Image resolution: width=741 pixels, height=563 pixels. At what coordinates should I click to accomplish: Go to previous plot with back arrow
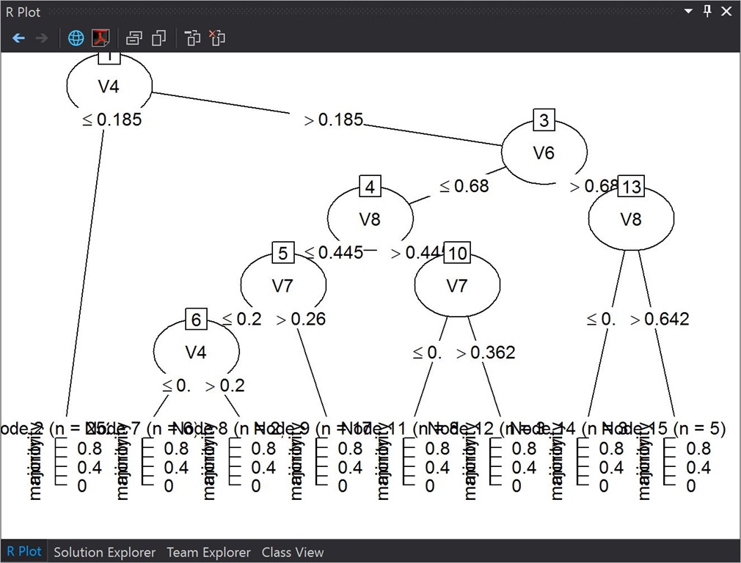[x=19, y=38]
